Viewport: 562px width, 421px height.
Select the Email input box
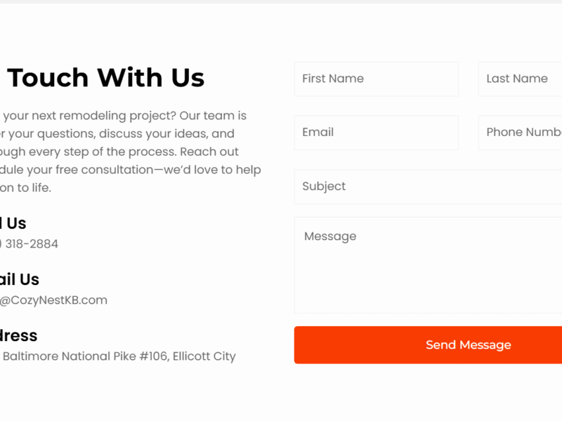(x=376, y=133)
